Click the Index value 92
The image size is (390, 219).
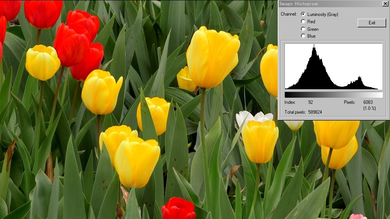pyautogui.click(x=310, y=102)
